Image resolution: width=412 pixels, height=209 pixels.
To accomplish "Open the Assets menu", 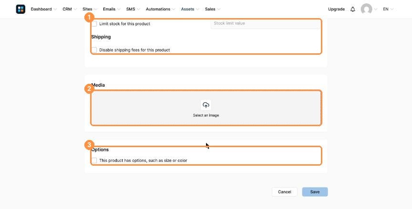I will coord(187,9).
